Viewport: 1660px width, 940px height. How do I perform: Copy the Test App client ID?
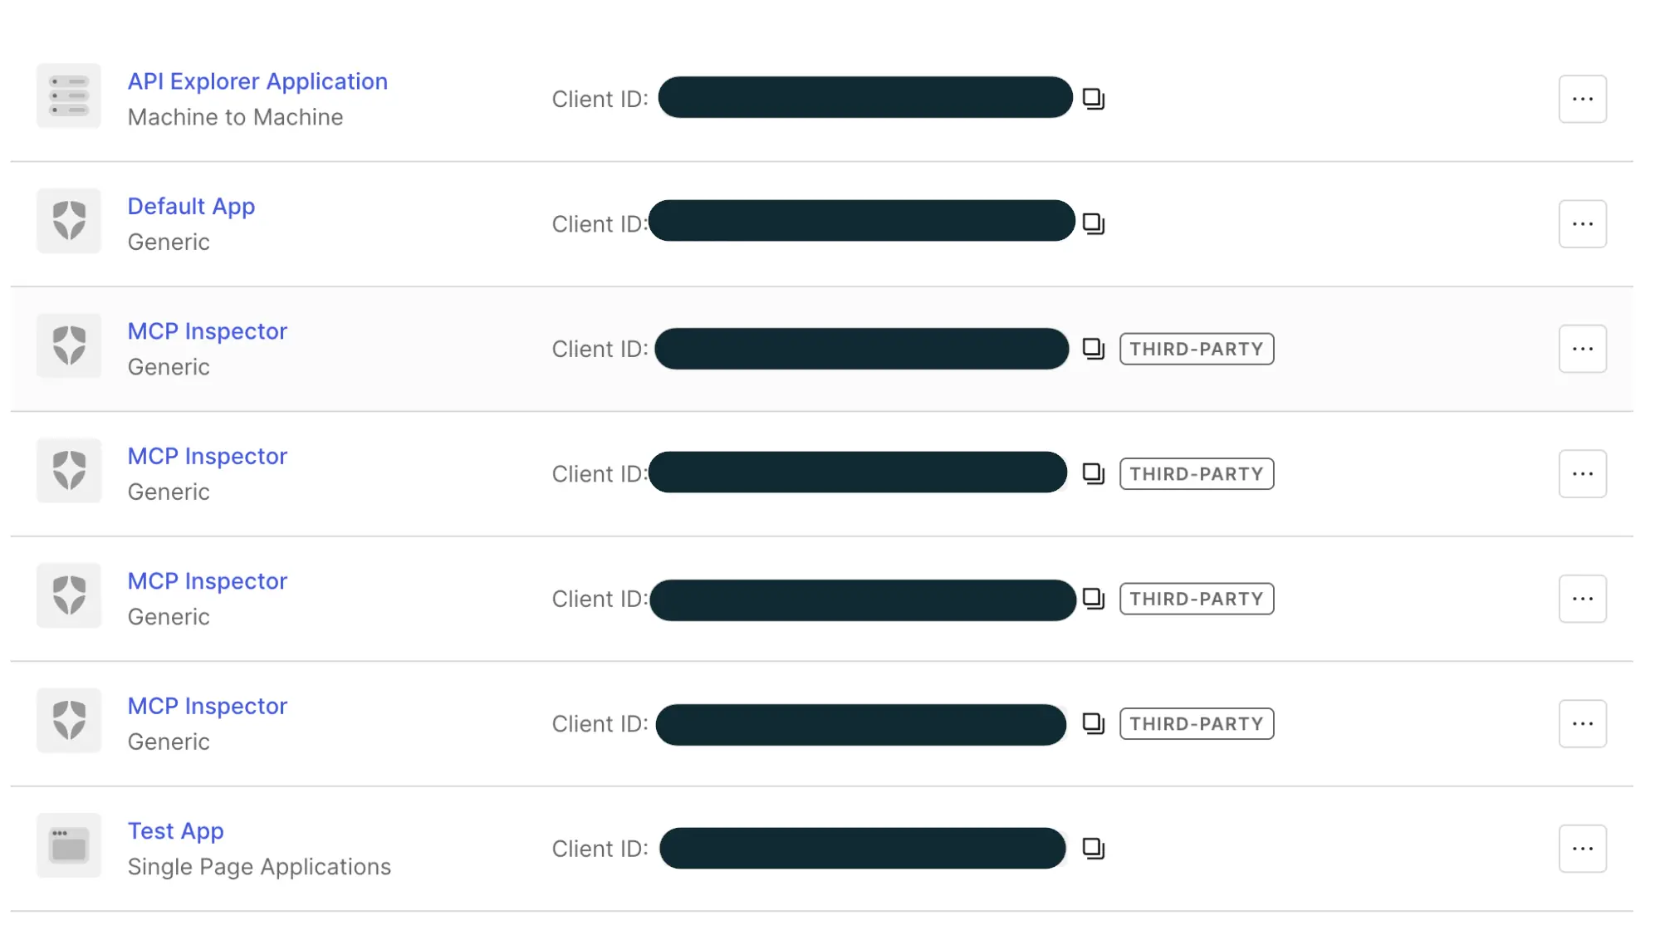pos(1094,848)
